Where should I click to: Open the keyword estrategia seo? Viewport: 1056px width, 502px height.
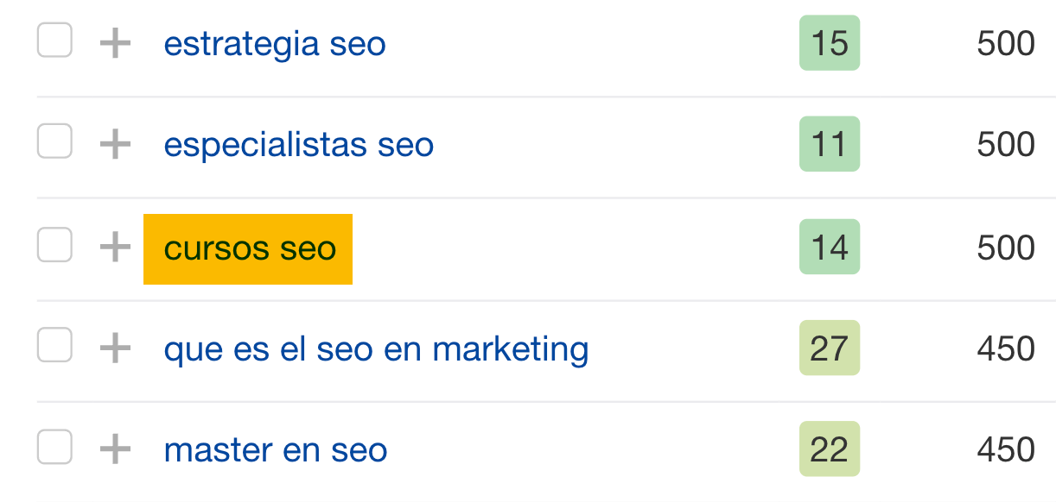coord(276,43)
